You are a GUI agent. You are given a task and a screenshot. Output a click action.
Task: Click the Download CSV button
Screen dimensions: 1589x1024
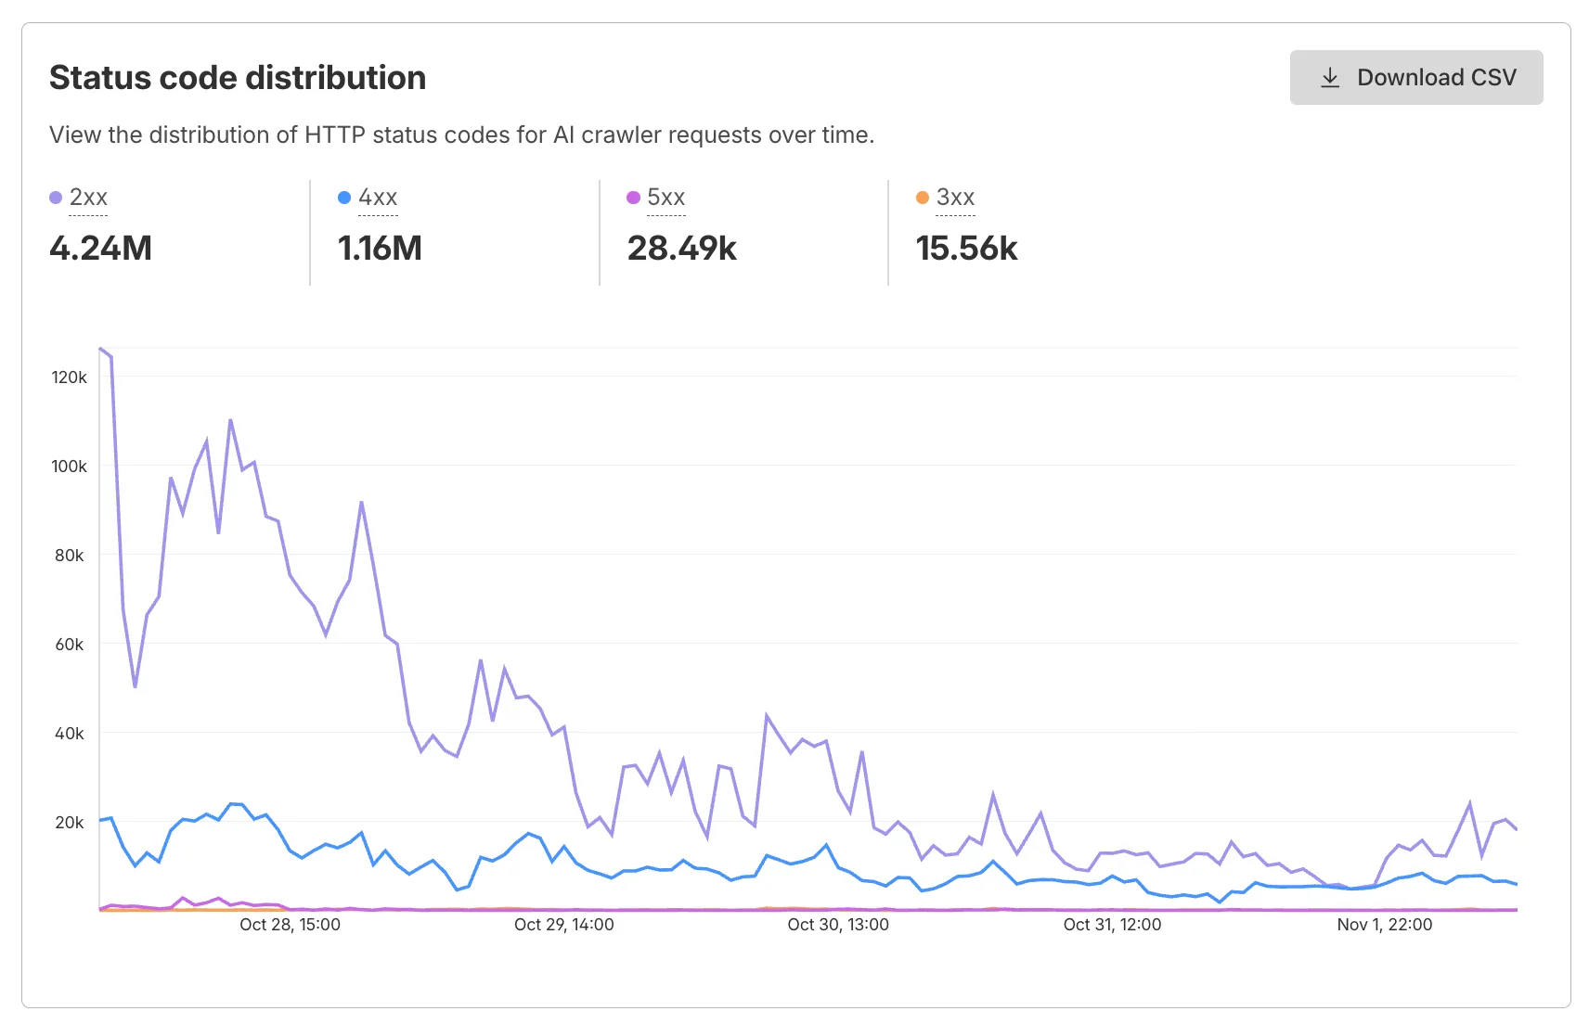pyautogui.click(x=1415, y=77)
